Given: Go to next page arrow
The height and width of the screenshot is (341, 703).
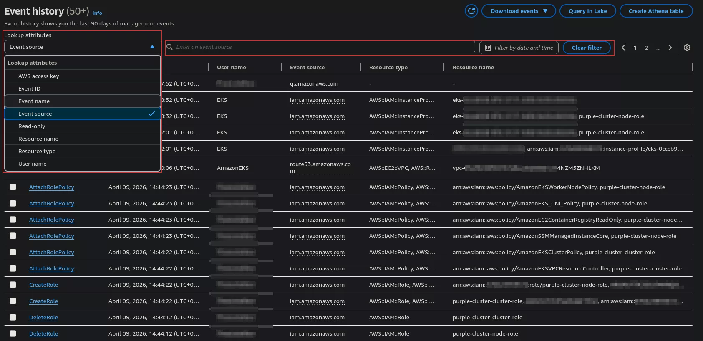Looking at the screenshot, I should (670, 48).
